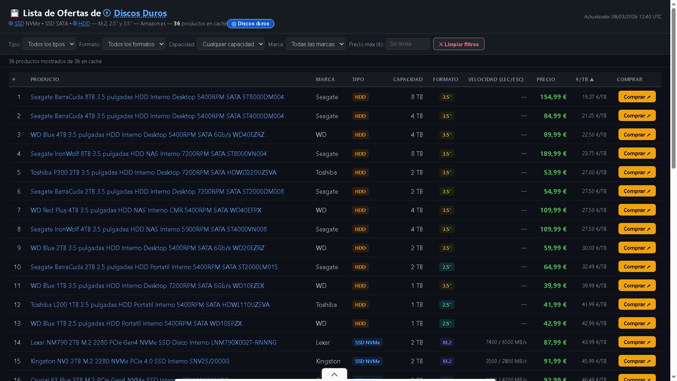The image size is (677, 381).
Task: Open the Discos Duros heading link
Action: [x=140, y=13]
